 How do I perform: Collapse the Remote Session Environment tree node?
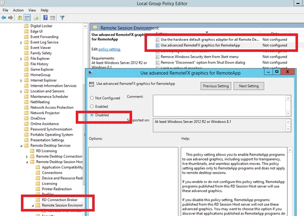coord(33,206)
